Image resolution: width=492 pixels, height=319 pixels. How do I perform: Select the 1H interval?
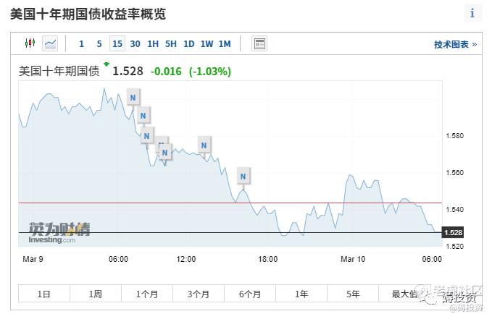[x=153, y=44]
